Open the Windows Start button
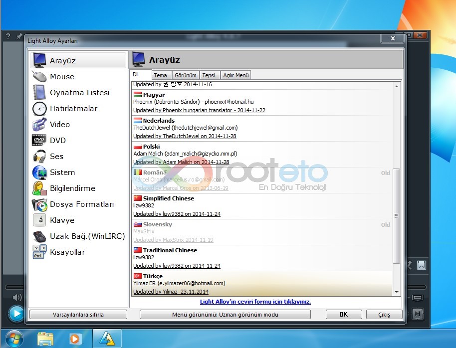The image size is (456, 348). coord(14,339)
